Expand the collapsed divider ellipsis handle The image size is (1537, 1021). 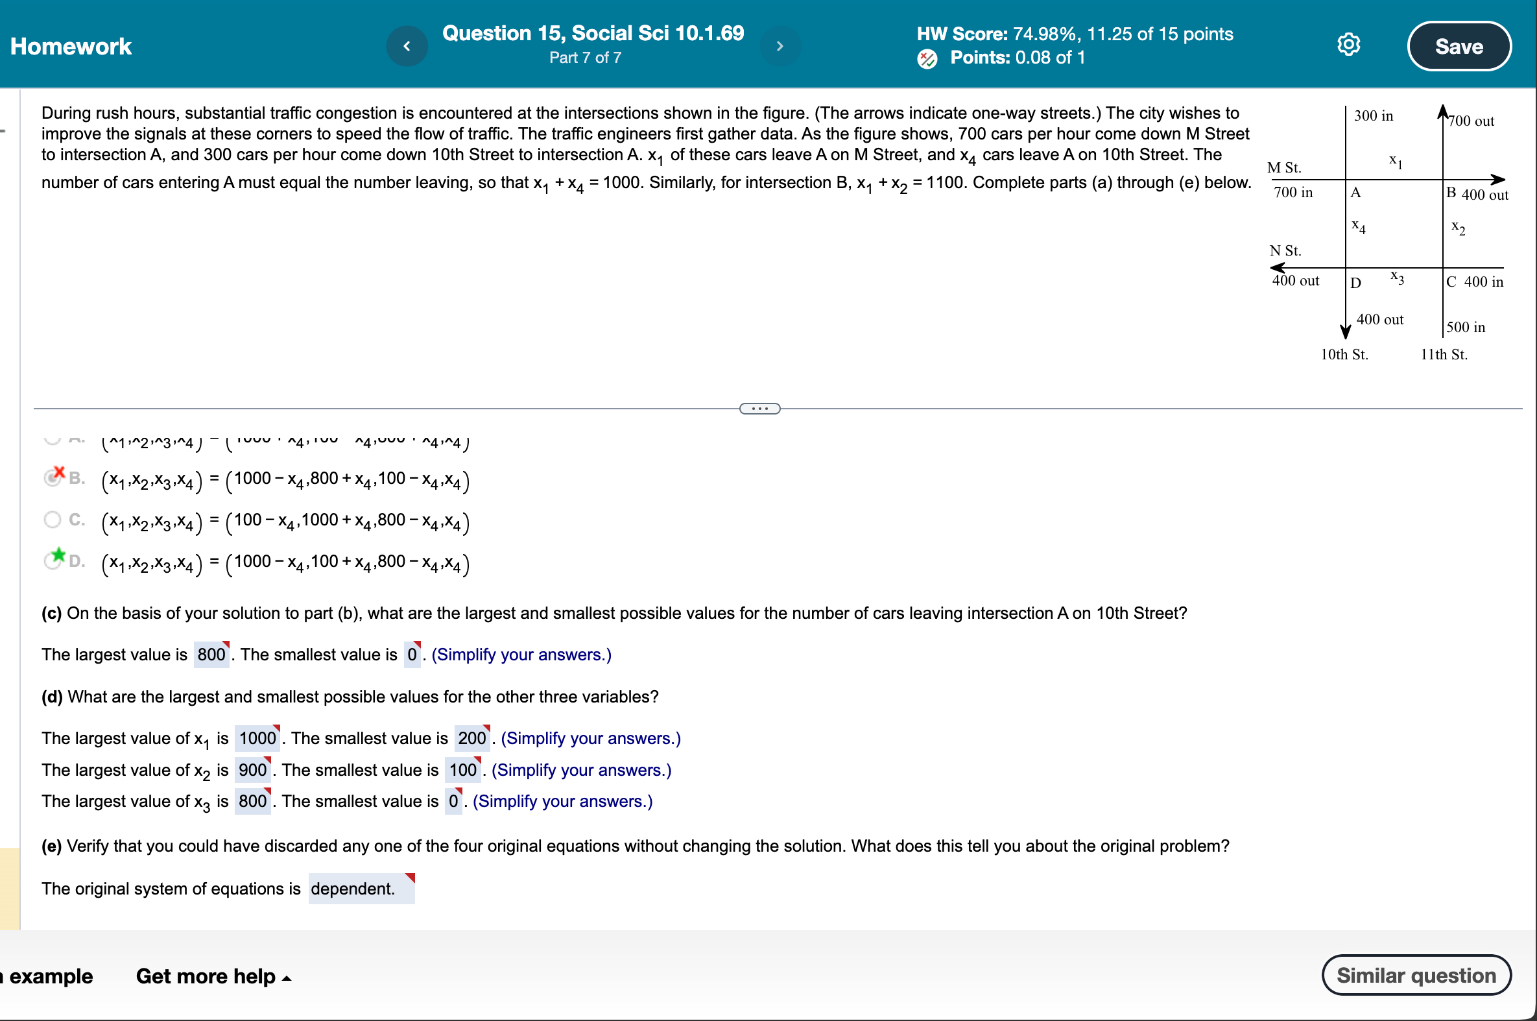coord(759,409)
